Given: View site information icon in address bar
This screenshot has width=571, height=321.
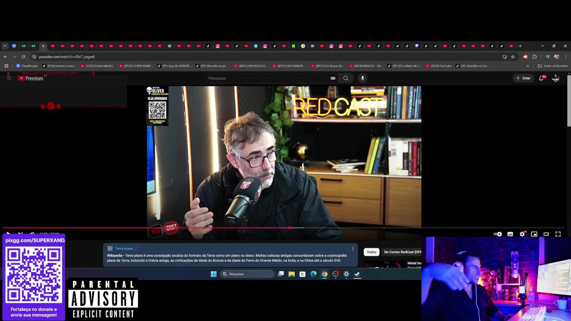Looking at the screenshot, I should [34, 57].
